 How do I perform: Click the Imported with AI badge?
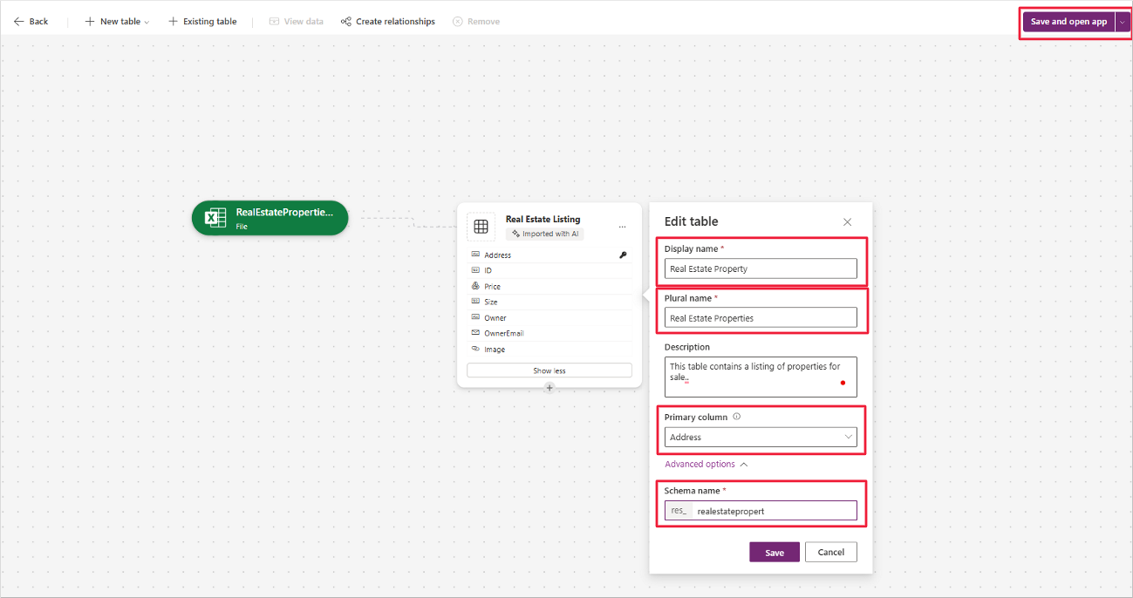point(545,234)
